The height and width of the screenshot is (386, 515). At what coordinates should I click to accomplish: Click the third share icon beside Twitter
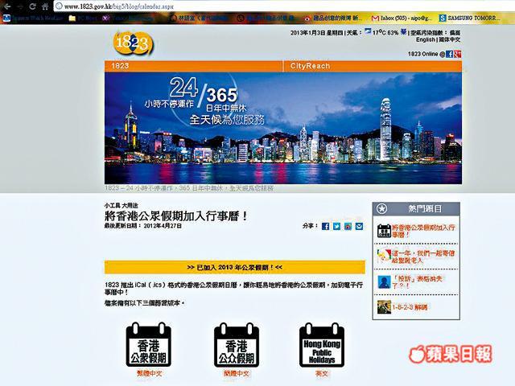(348, 226)
